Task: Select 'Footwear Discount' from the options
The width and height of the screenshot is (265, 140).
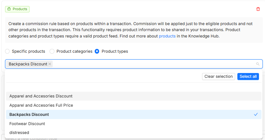Action: point(27,124)
